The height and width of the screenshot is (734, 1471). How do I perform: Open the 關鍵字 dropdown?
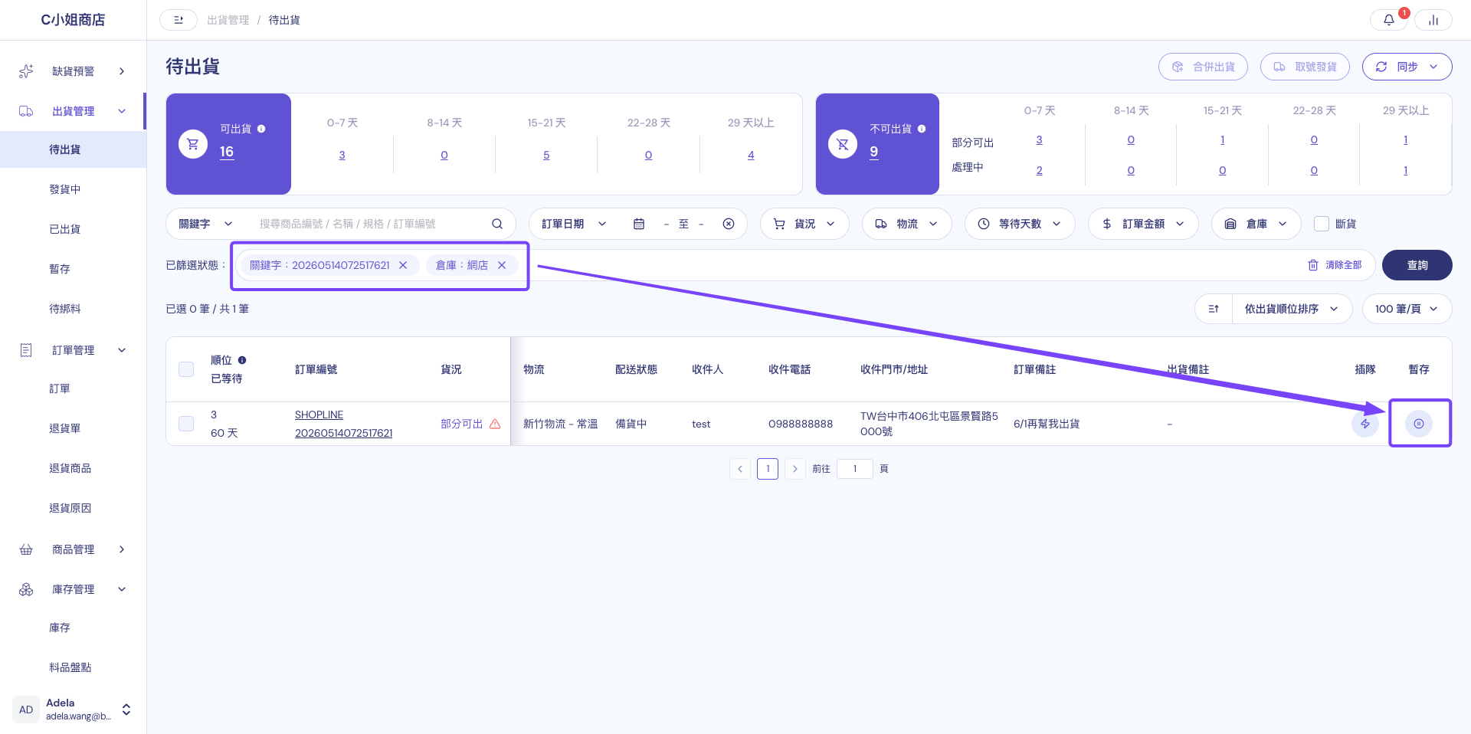205,224
